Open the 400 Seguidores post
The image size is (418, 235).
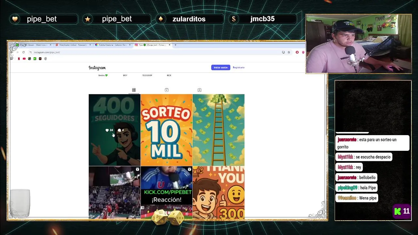point(114,130)
